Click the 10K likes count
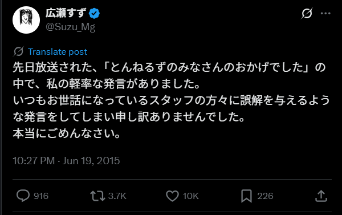The height and width of the screenshot is (215, 342). (190, 196)
